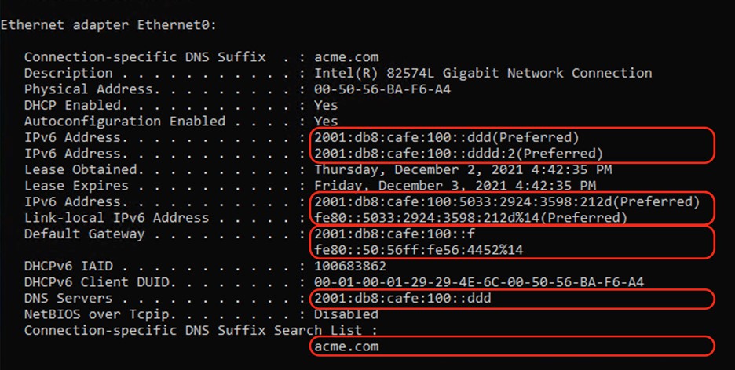The image size is (735, 370).
Task: Click the Intel(R) 82574L Gigabit Network Connection description
Action: tap(483, 73)
